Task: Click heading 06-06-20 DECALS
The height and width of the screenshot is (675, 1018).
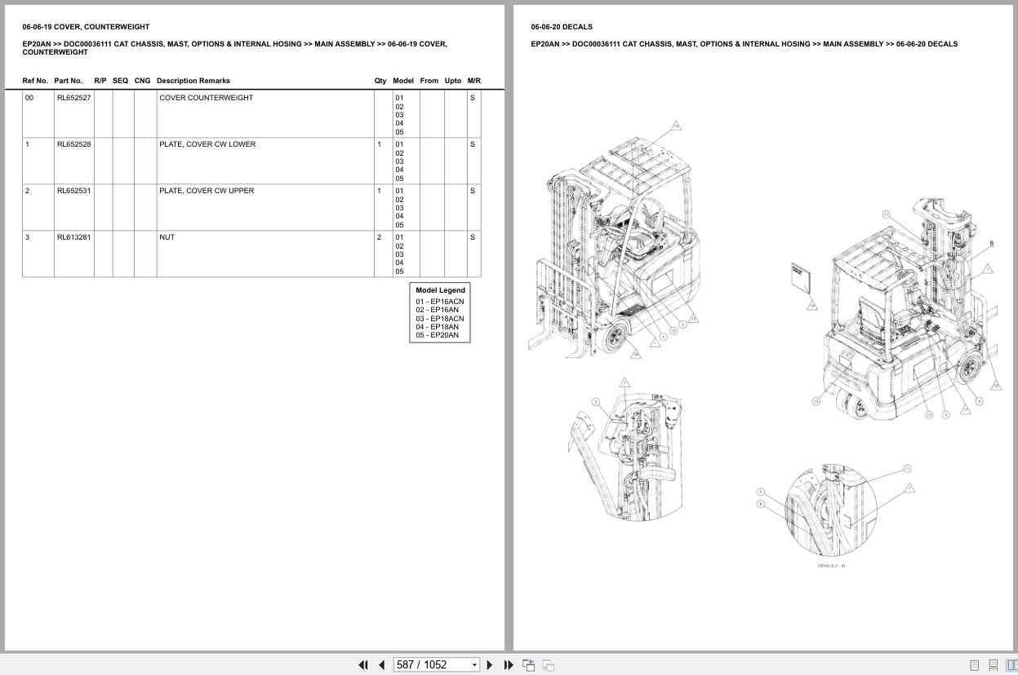Action: (562, 27)
